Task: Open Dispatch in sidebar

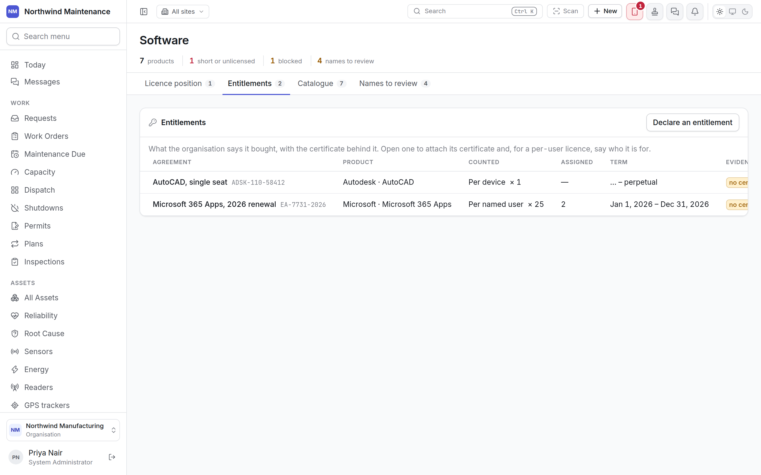Action: click(63, 190)
